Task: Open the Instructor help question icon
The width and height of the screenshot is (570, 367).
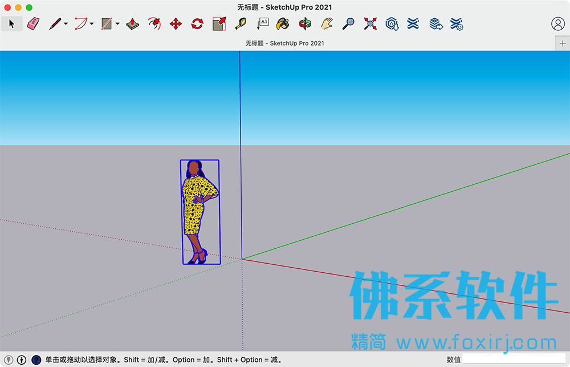Action: pos(36,360)
